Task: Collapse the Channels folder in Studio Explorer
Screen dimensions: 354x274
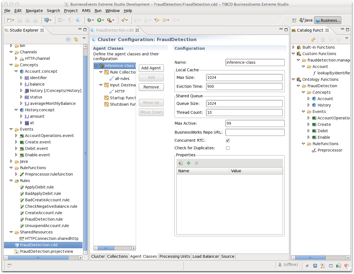Action: click(11, 52)
